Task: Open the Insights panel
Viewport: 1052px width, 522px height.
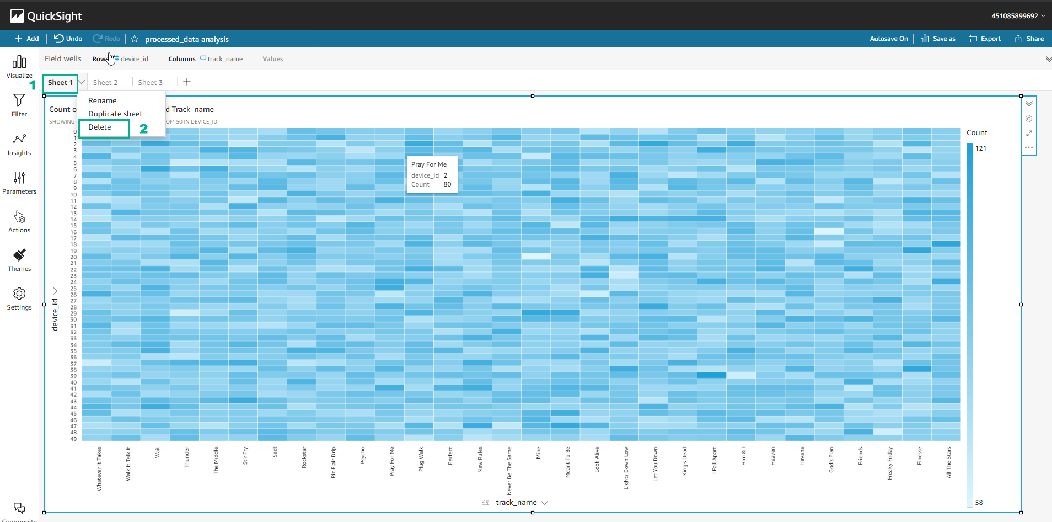Action: (19, 144)
